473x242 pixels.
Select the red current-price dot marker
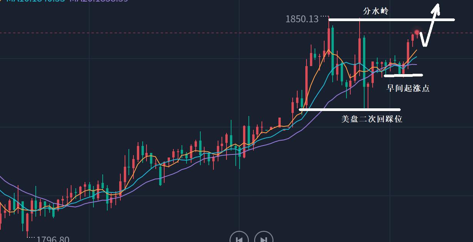tap(417, 32)
